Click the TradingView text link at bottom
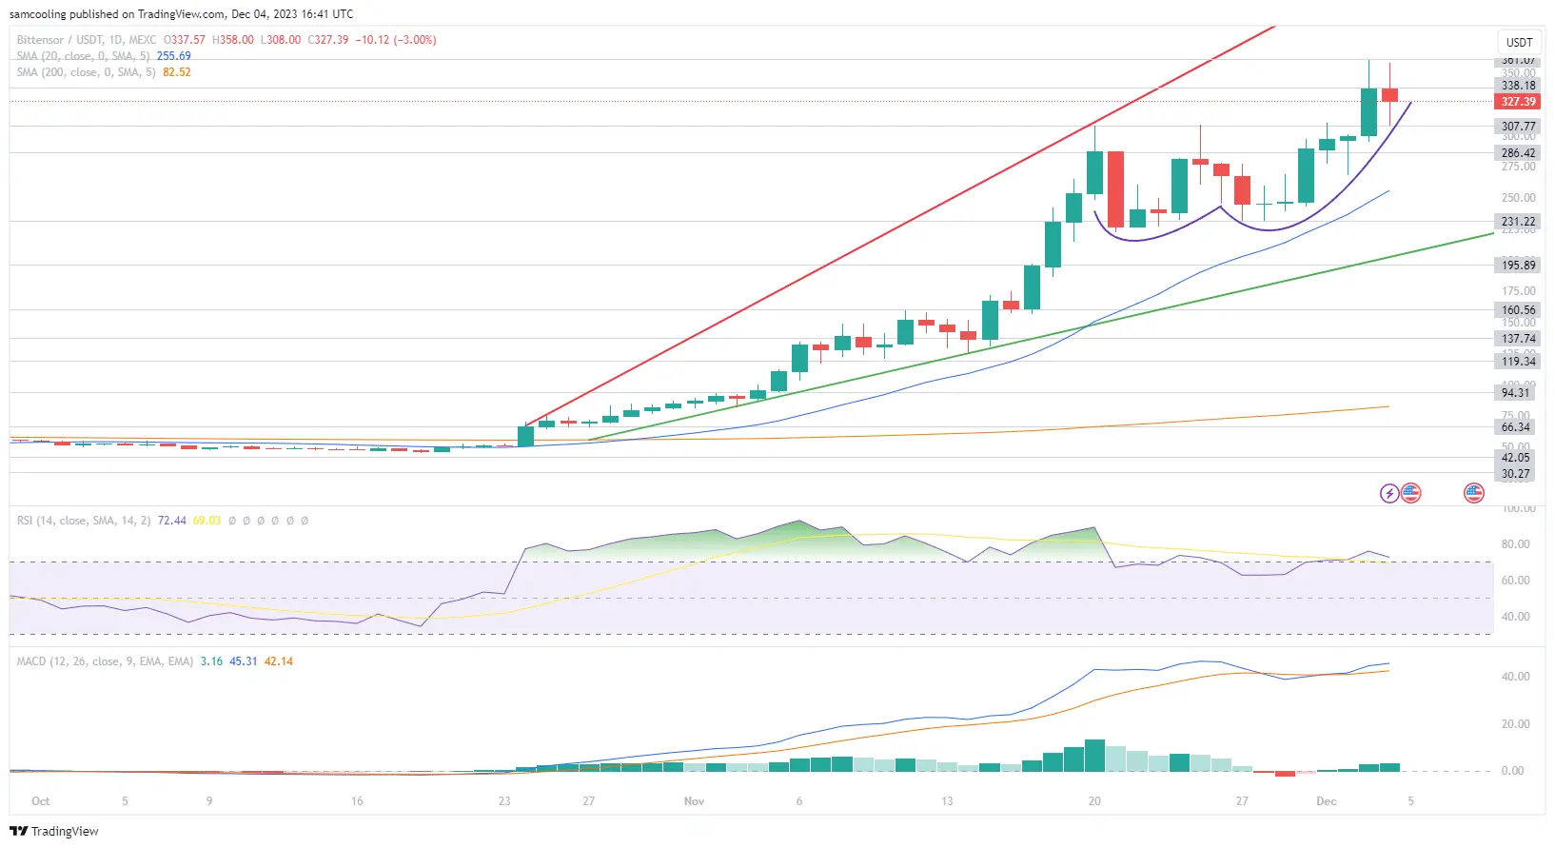The image size is (1555, 848). 65,831
